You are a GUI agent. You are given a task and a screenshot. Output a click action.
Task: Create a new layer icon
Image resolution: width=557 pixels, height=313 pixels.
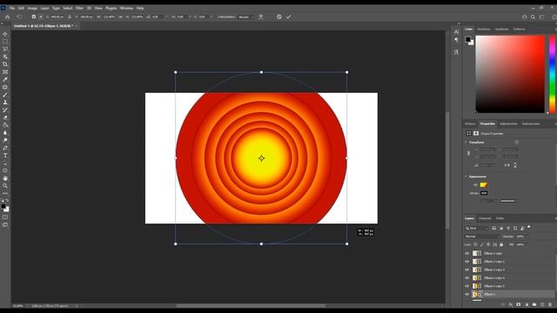click(x=542, y=304)
